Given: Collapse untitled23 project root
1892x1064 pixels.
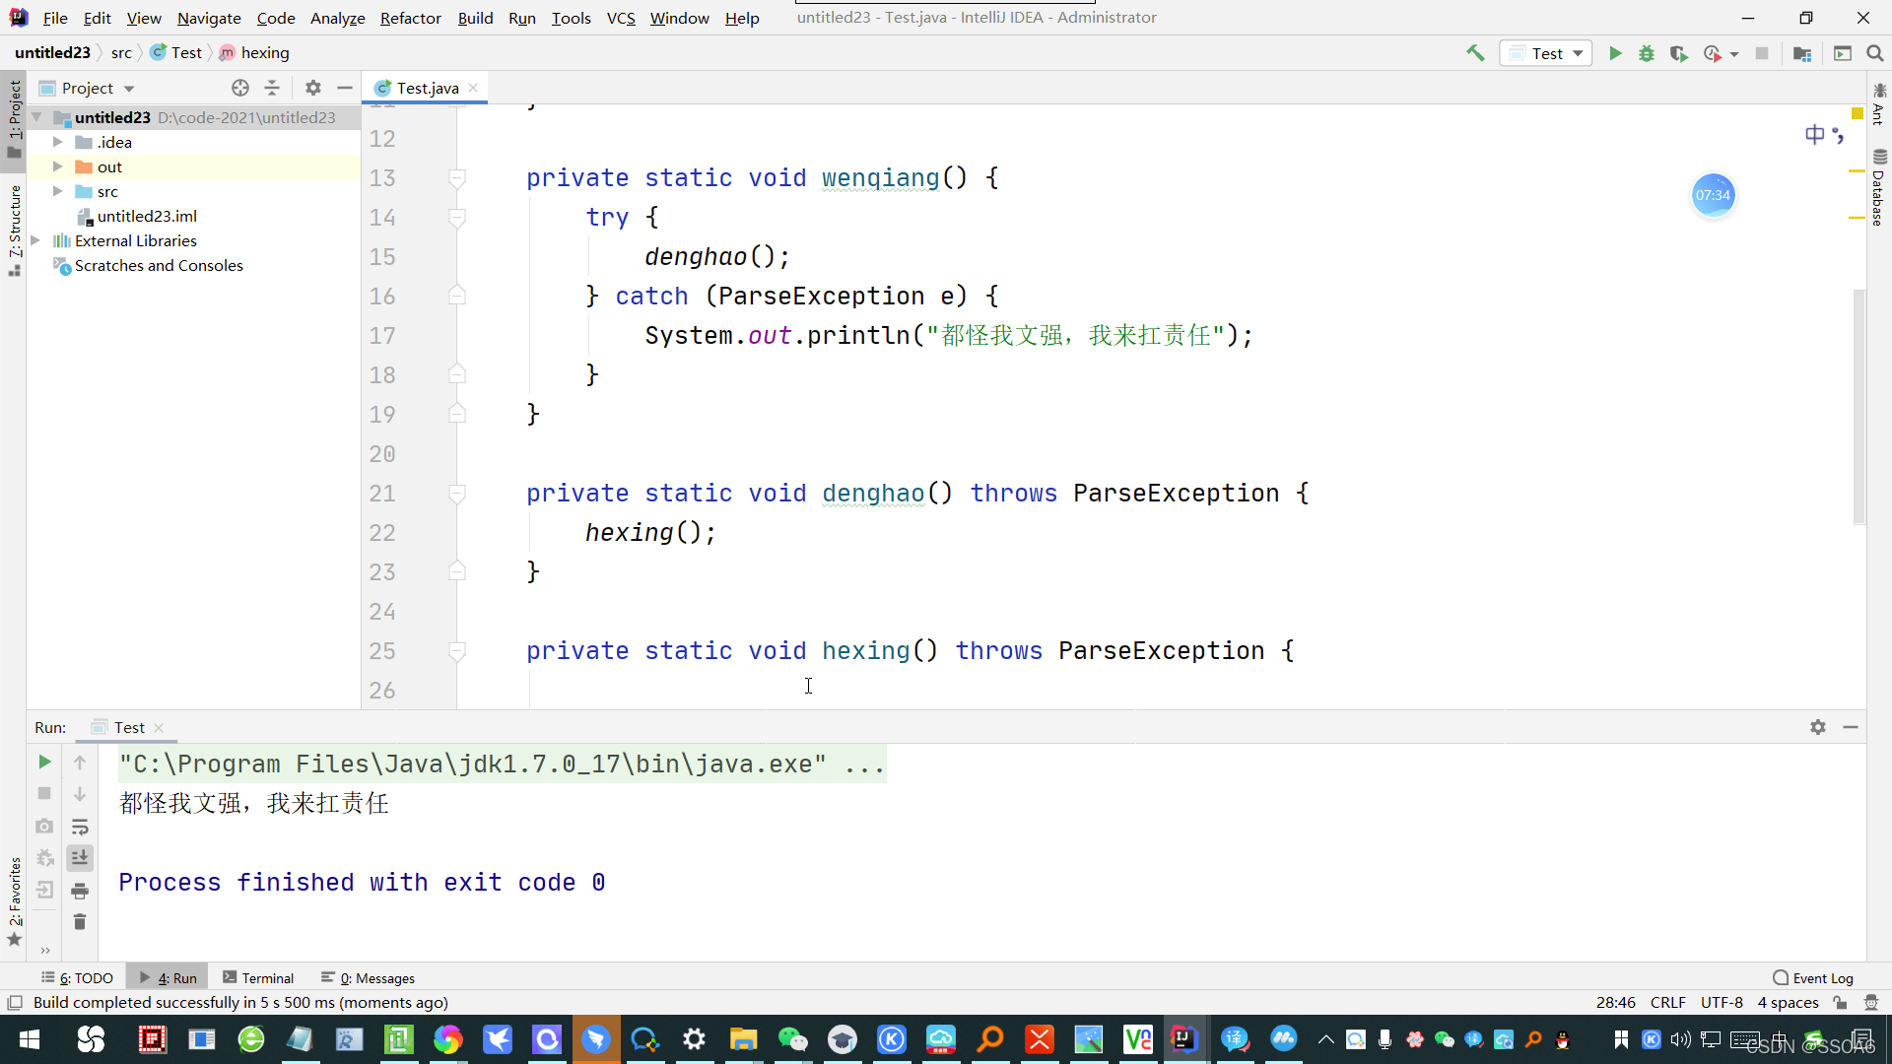Looking at the screenshot, I should tap(35, 117).
